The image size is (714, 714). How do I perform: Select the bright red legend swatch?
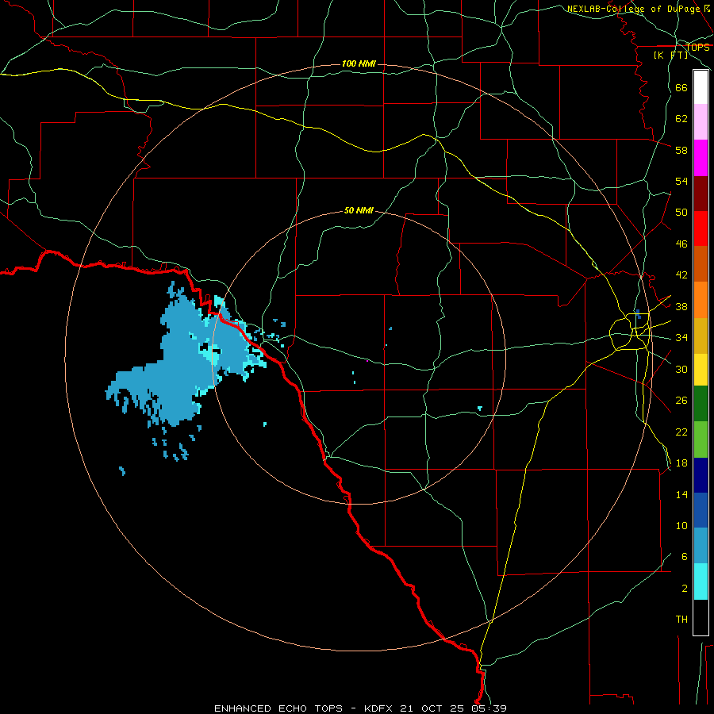[x=701, y=228]
